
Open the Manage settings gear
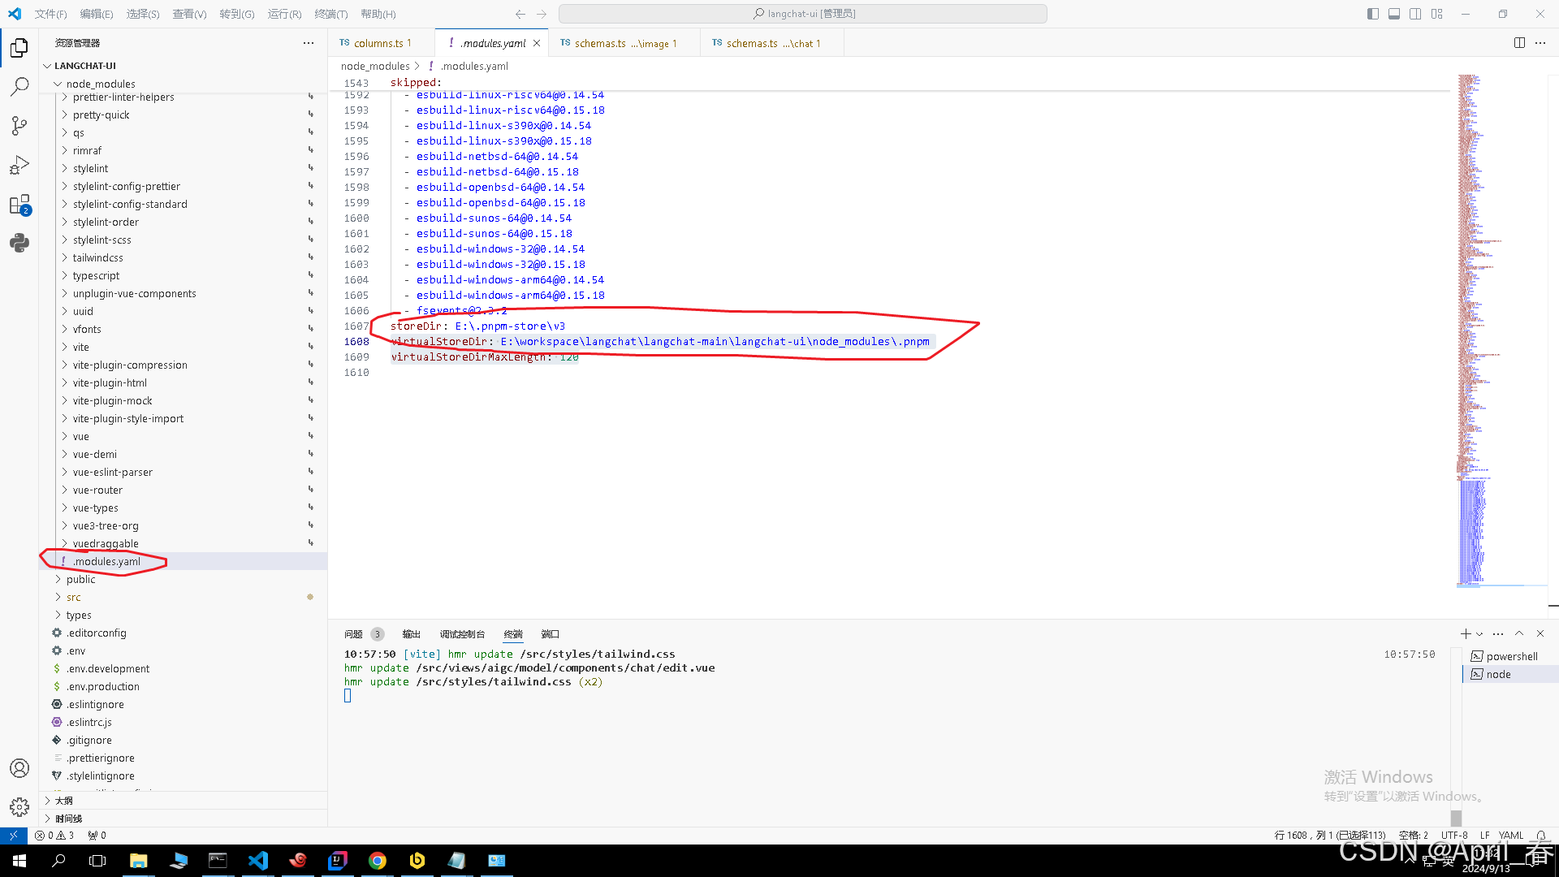pyautogui.click(x=19, y=807)
